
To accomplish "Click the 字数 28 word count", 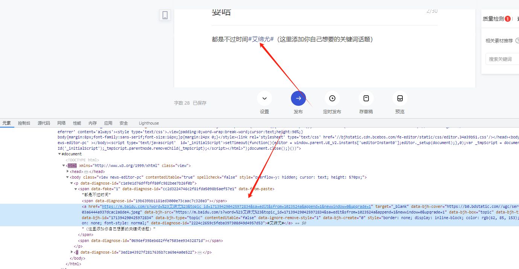I will (182, 103).
